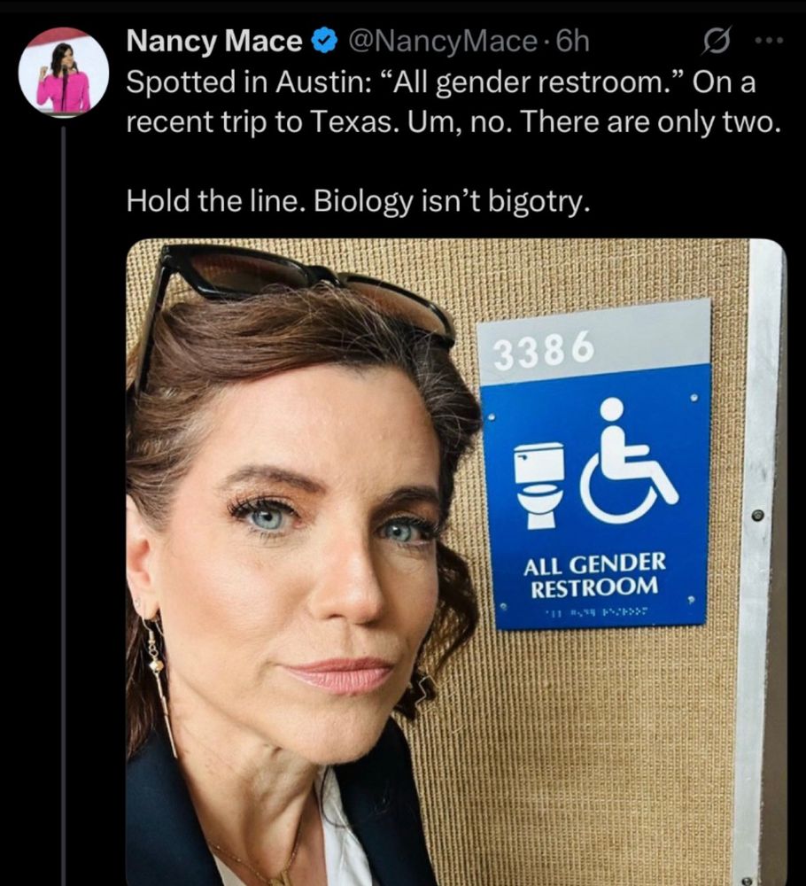This screenshot has height=886, width=806.
Task: Click the Braille dots on the sign
Action: click(x=596, y=611)
